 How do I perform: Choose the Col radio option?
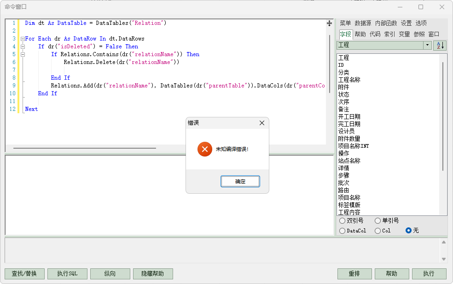383,231
